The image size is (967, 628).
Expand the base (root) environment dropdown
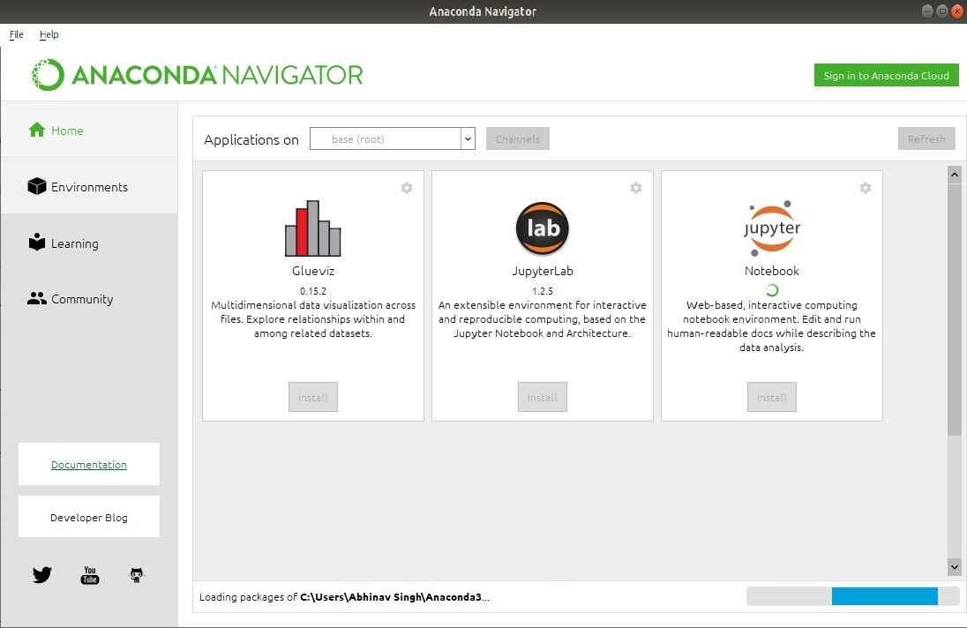point(393,138)
